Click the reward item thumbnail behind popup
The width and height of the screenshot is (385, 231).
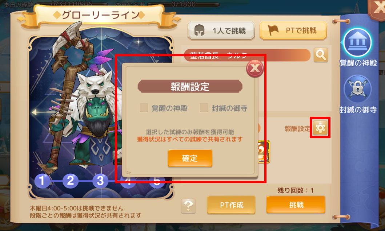(x=264, y=152)
